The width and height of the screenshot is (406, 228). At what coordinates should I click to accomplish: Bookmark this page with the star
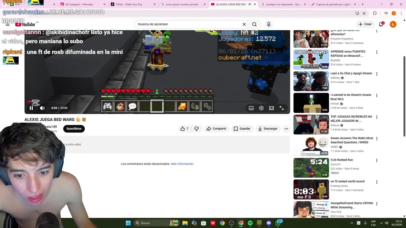click(x=364, y=13)
